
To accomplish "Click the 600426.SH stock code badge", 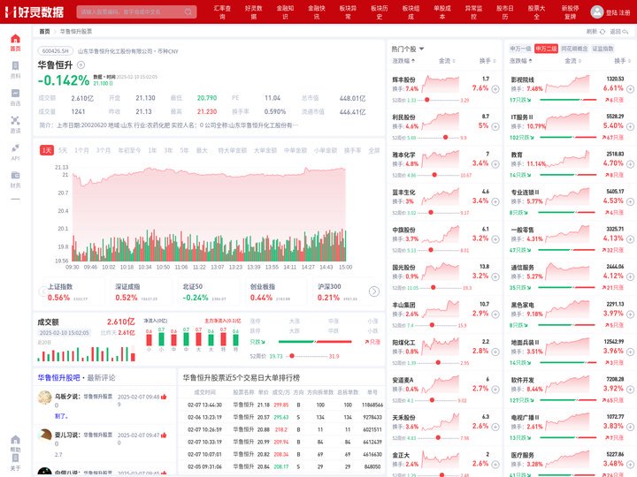I will point(55,51).
